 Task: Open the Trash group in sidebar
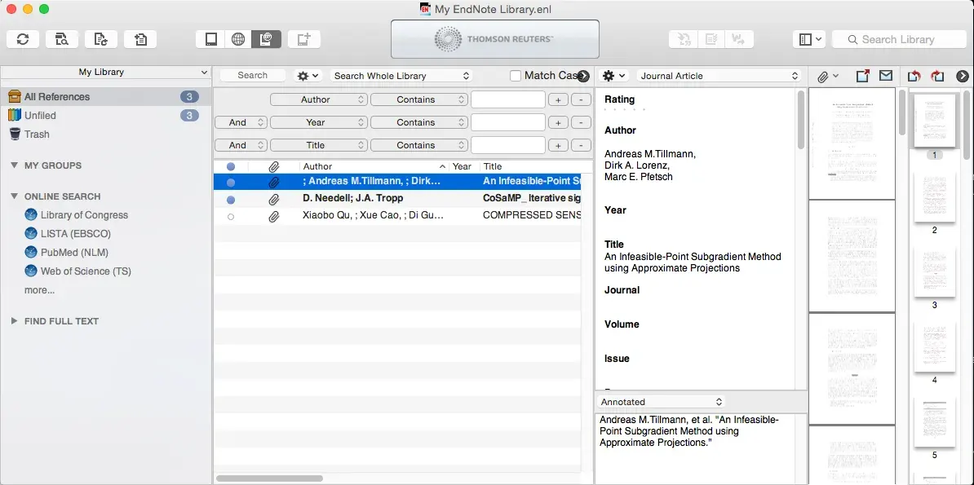click(37, 134)
